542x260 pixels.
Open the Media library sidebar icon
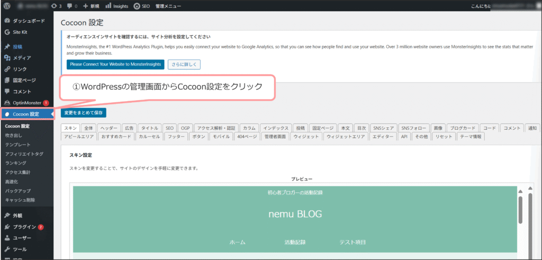coord(7,58)
